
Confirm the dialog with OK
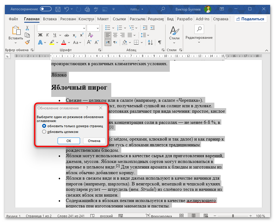coord(69,141)
